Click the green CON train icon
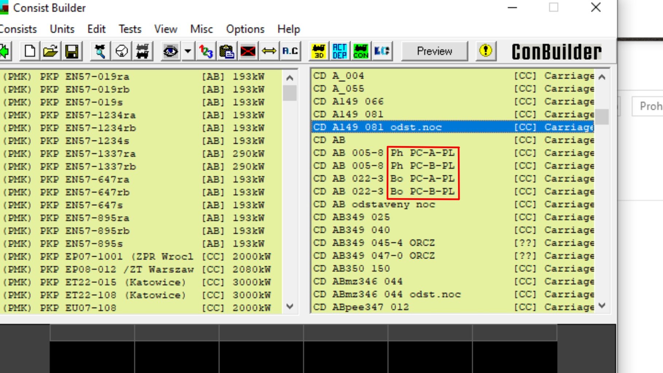The height and width of the screenshot is (373, 663). (x=361, y=51)
